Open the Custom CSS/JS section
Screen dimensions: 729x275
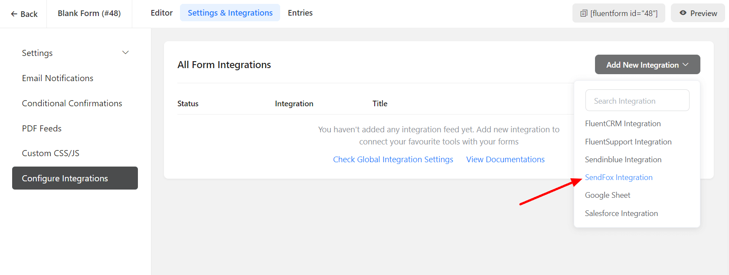click(51, 153)
